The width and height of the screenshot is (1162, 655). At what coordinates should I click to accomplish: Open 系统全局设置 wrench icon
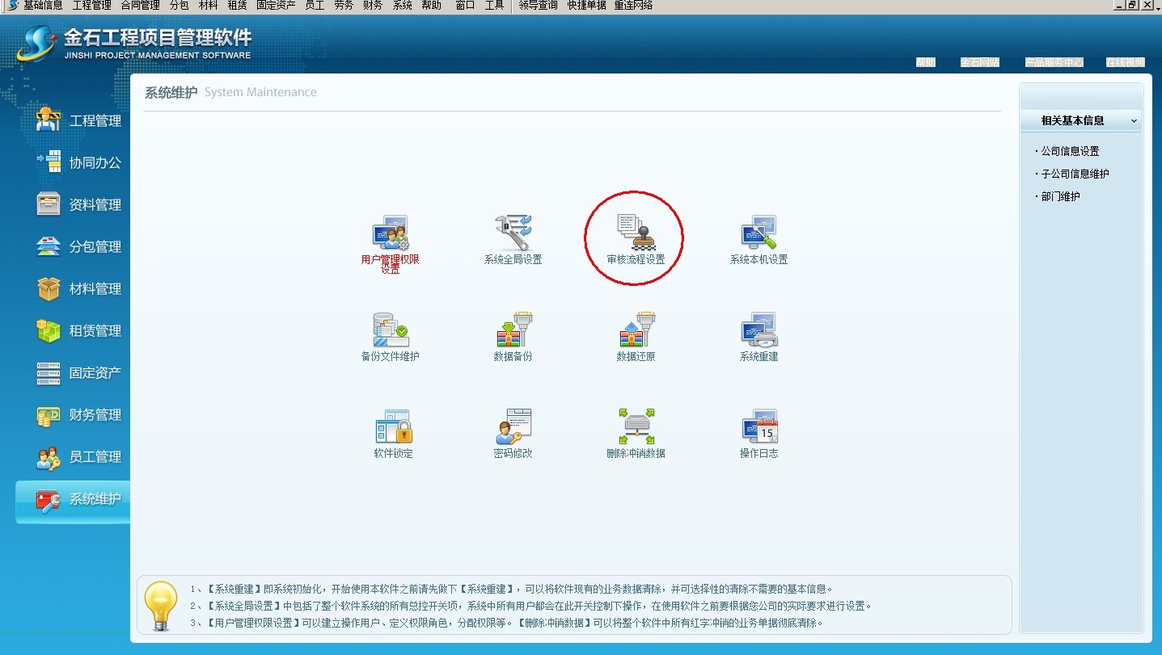513,233
